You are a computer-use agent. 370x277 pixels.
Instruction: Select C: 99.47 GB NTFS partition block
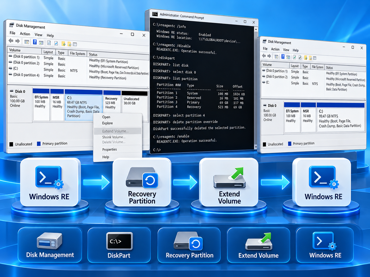pos(340,117)
